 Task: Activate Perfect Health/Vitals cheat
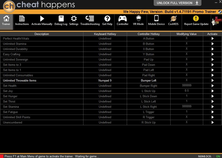point(212,38)
